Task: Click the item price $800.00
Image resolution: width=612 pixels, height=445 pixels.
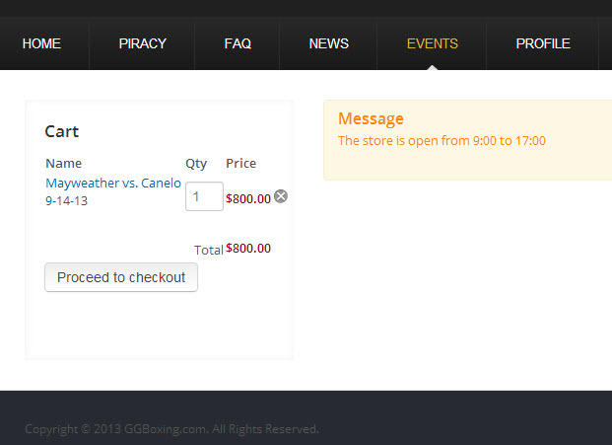Action: pos(248,199)
